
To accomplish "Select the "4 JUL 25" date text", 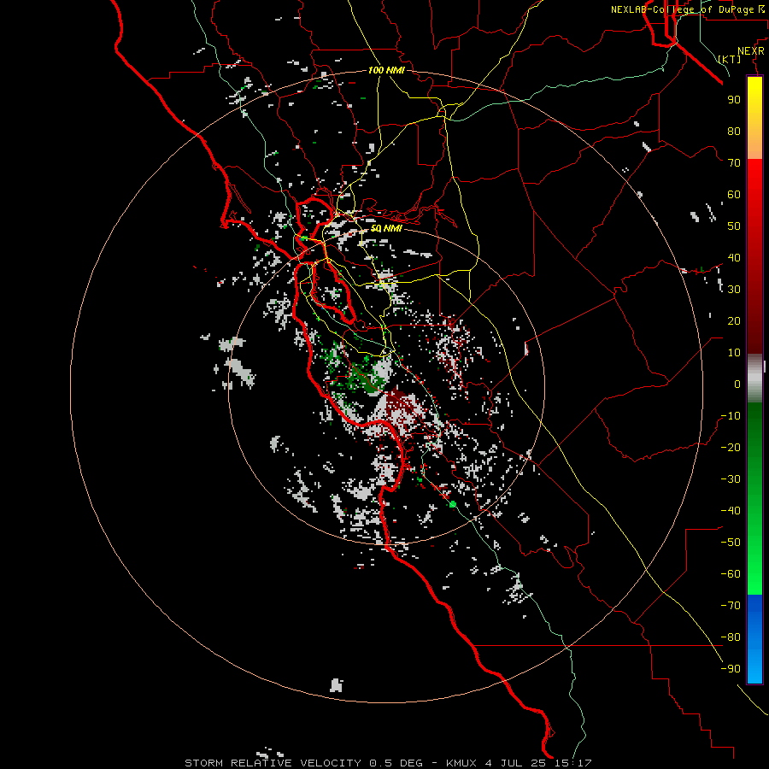I will pos(515,763).
